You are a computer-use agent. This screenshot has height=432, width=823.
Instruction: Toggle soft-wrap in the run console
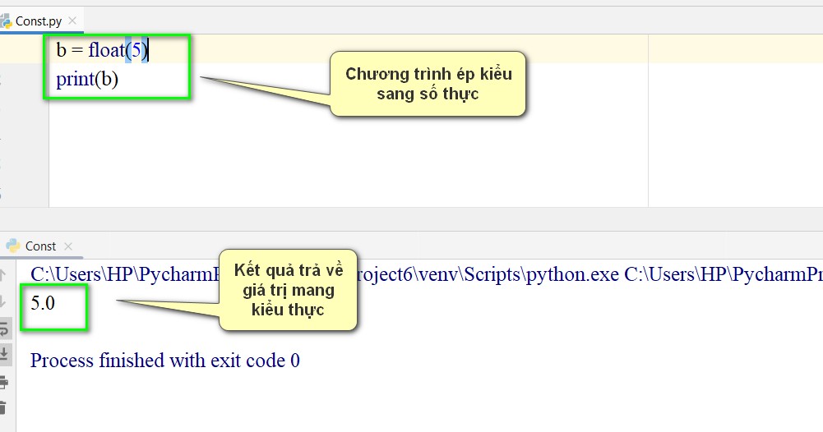pos(3,329)
